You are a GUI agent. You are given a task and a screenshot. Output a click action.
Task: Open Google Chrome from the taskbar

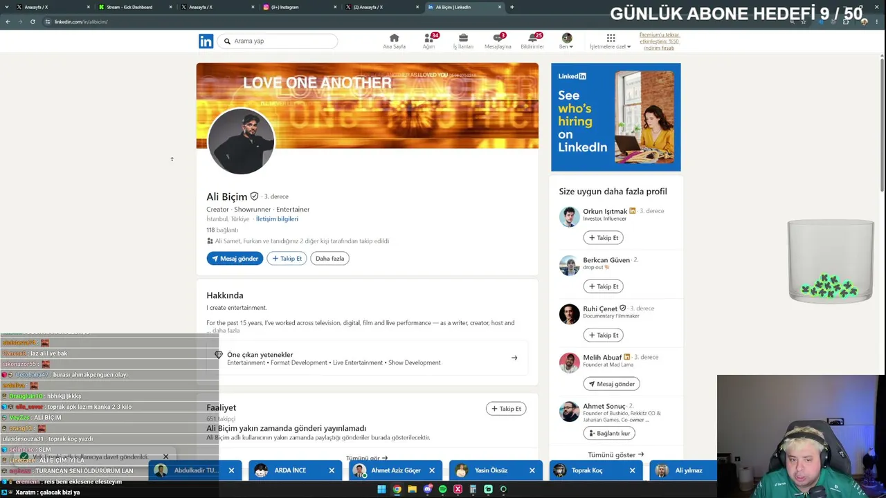(397, 490)
